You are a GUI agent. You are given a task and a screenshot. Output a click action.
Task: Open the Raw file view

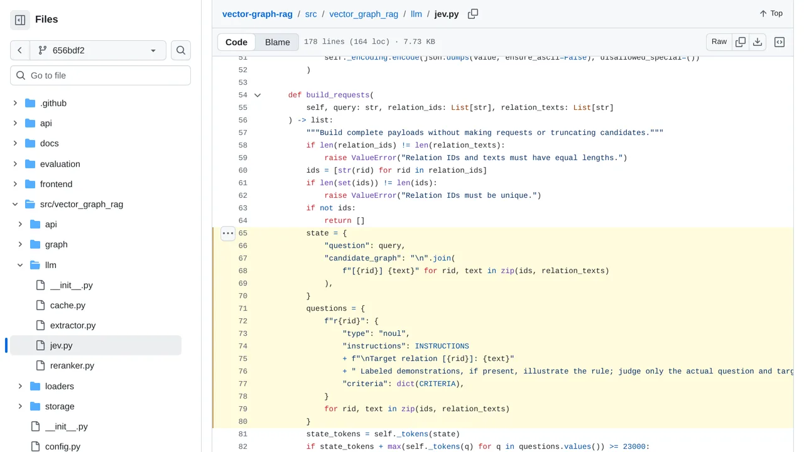[x=719, y=42]
